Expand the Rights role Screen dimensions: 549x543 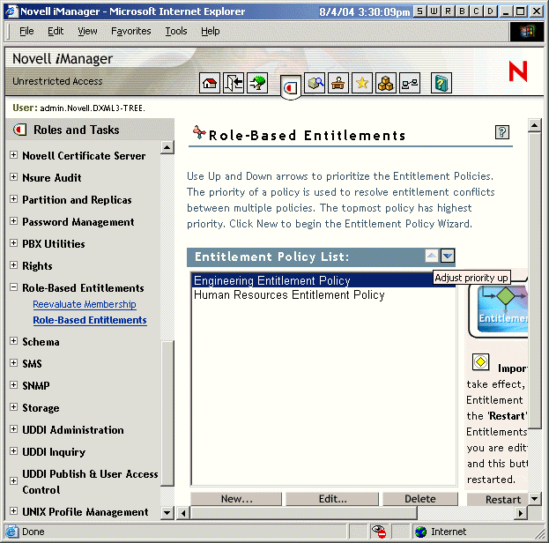13,265
